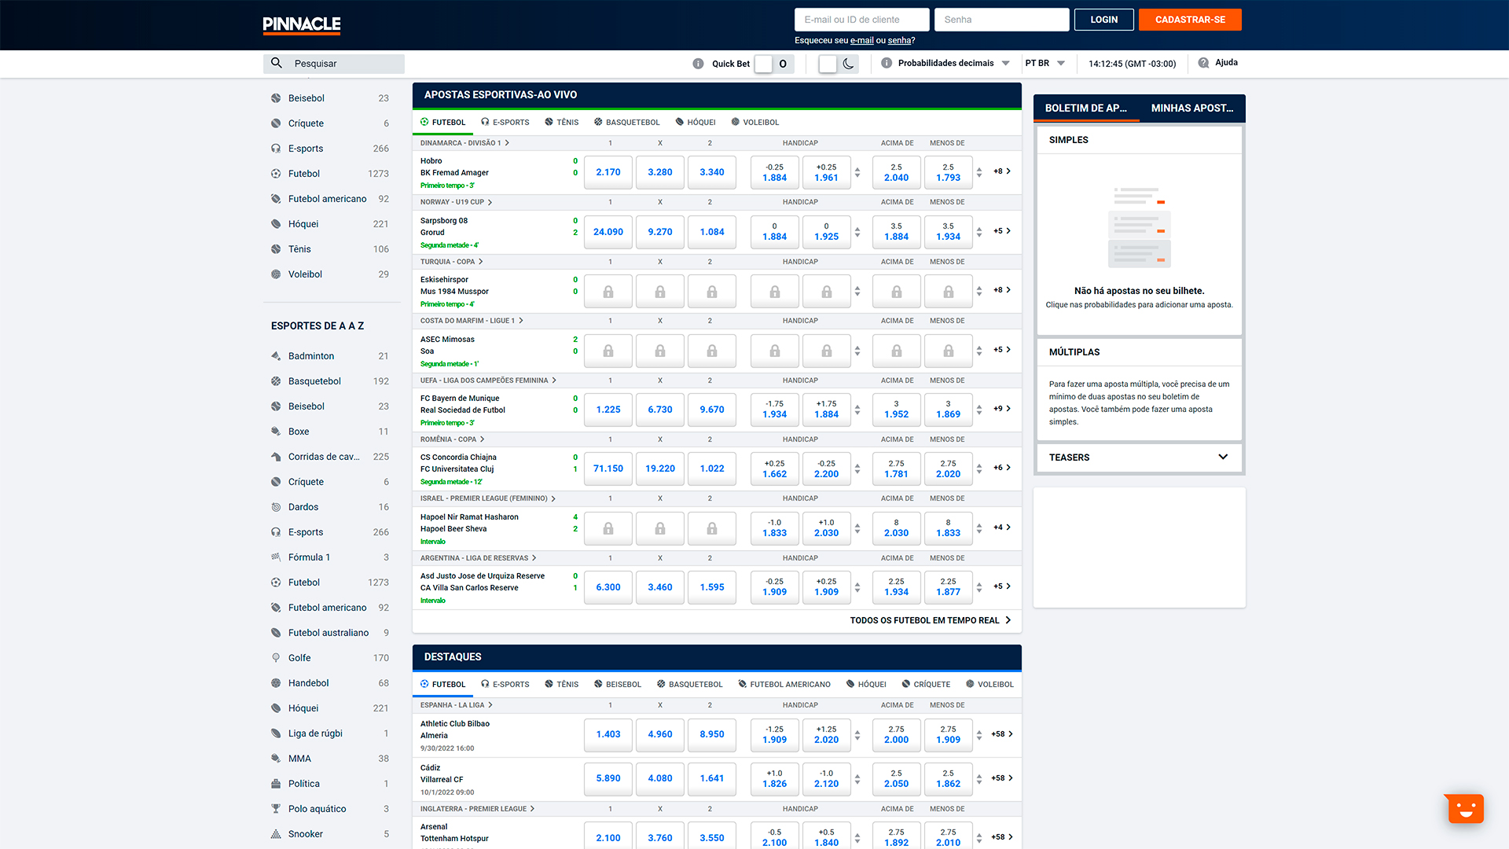Open the Dinamarca - Divisão 1 league
This screenshot has height=849, width=1509.
[x=464, y=143]
